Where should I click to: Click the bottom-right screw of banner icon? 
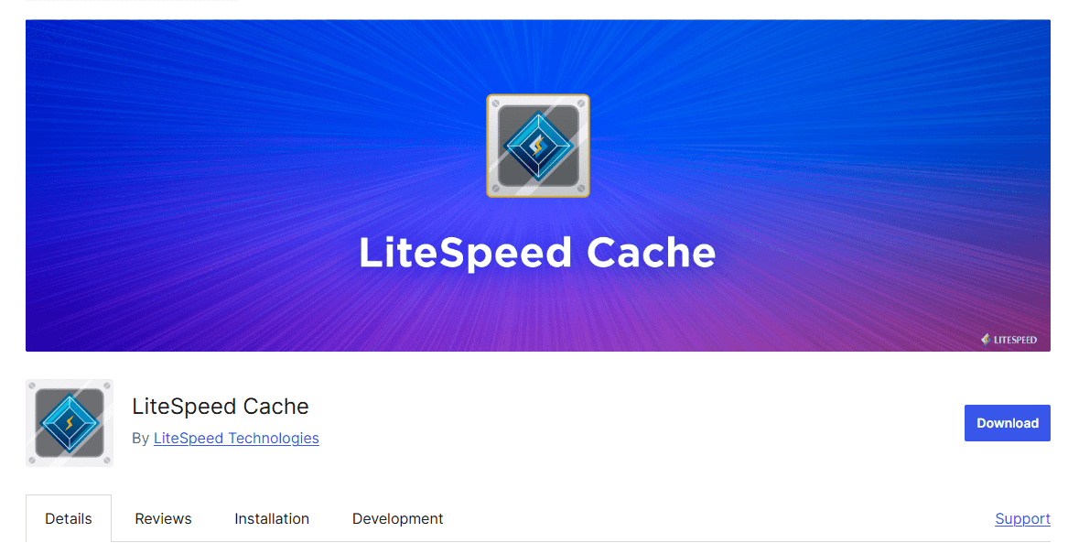(580, 188)
